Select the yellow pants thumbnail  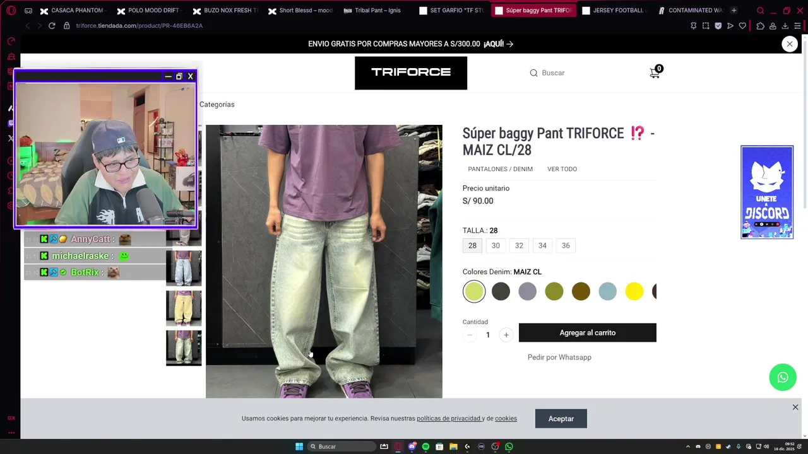184,308
